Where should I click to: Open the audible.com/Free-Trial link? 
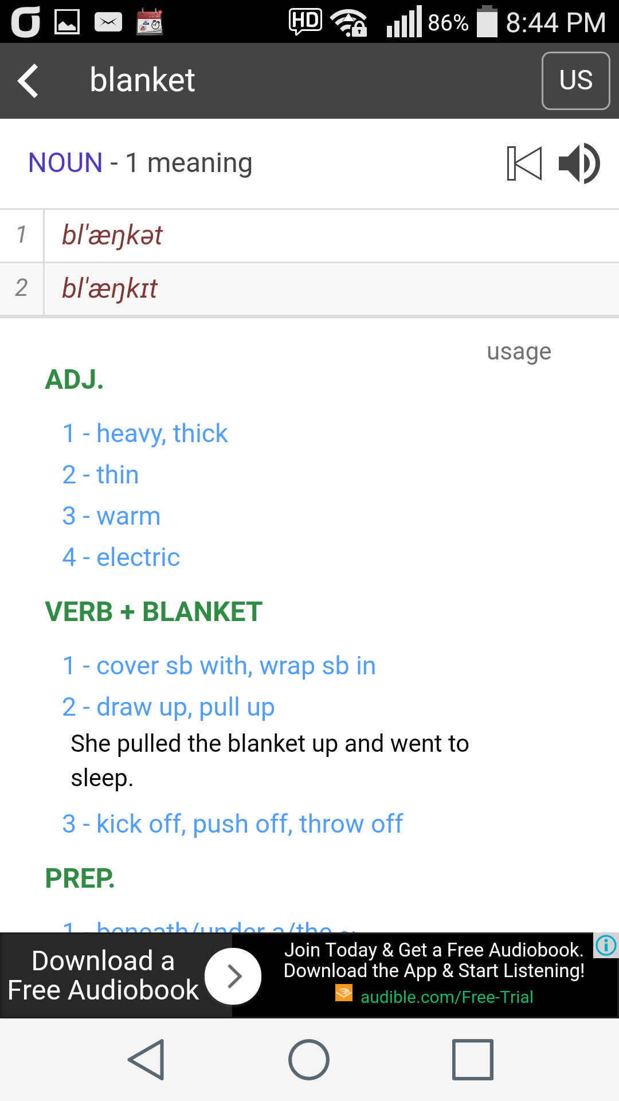coord(446,997)
